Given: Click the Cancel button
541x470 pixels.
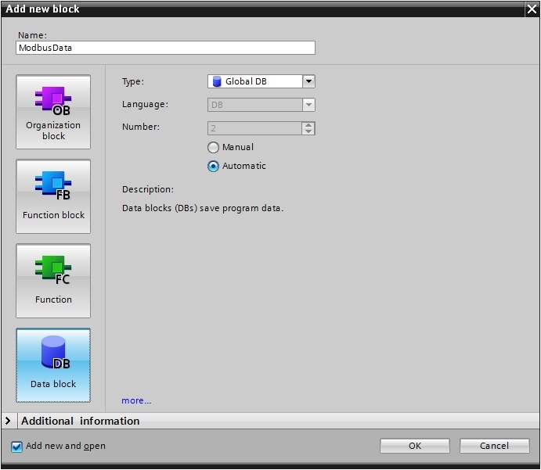Looking at the screenshot, I should click(495, 446).
